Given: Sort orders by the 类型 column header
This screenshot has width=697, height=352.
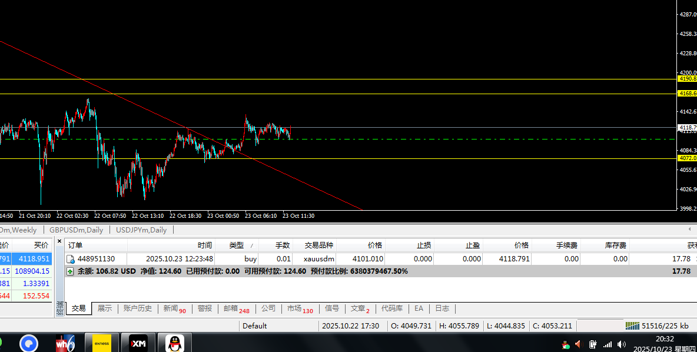Looking at the screenshot, I should (236, 245).
